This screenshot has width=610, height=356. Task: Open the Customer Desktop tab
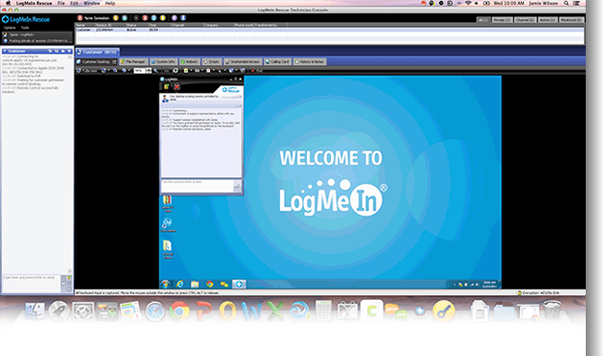coord(97,62)
